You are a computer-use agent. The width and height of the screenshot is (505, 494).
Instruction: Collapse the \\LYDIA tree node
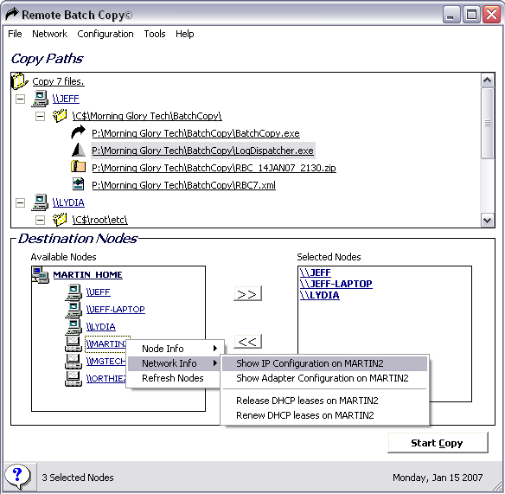20,202
